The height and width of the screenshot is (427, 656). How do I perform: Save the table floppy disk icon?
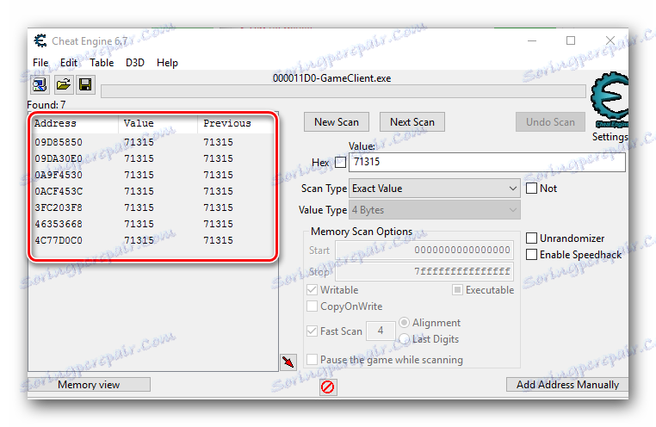(x=85, y=85)
